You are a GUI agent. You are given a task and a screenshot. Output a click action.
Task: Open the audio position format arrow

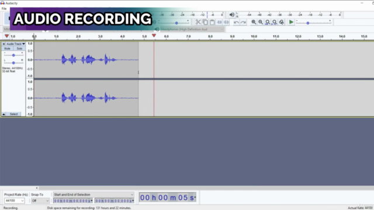coord(195,197)
